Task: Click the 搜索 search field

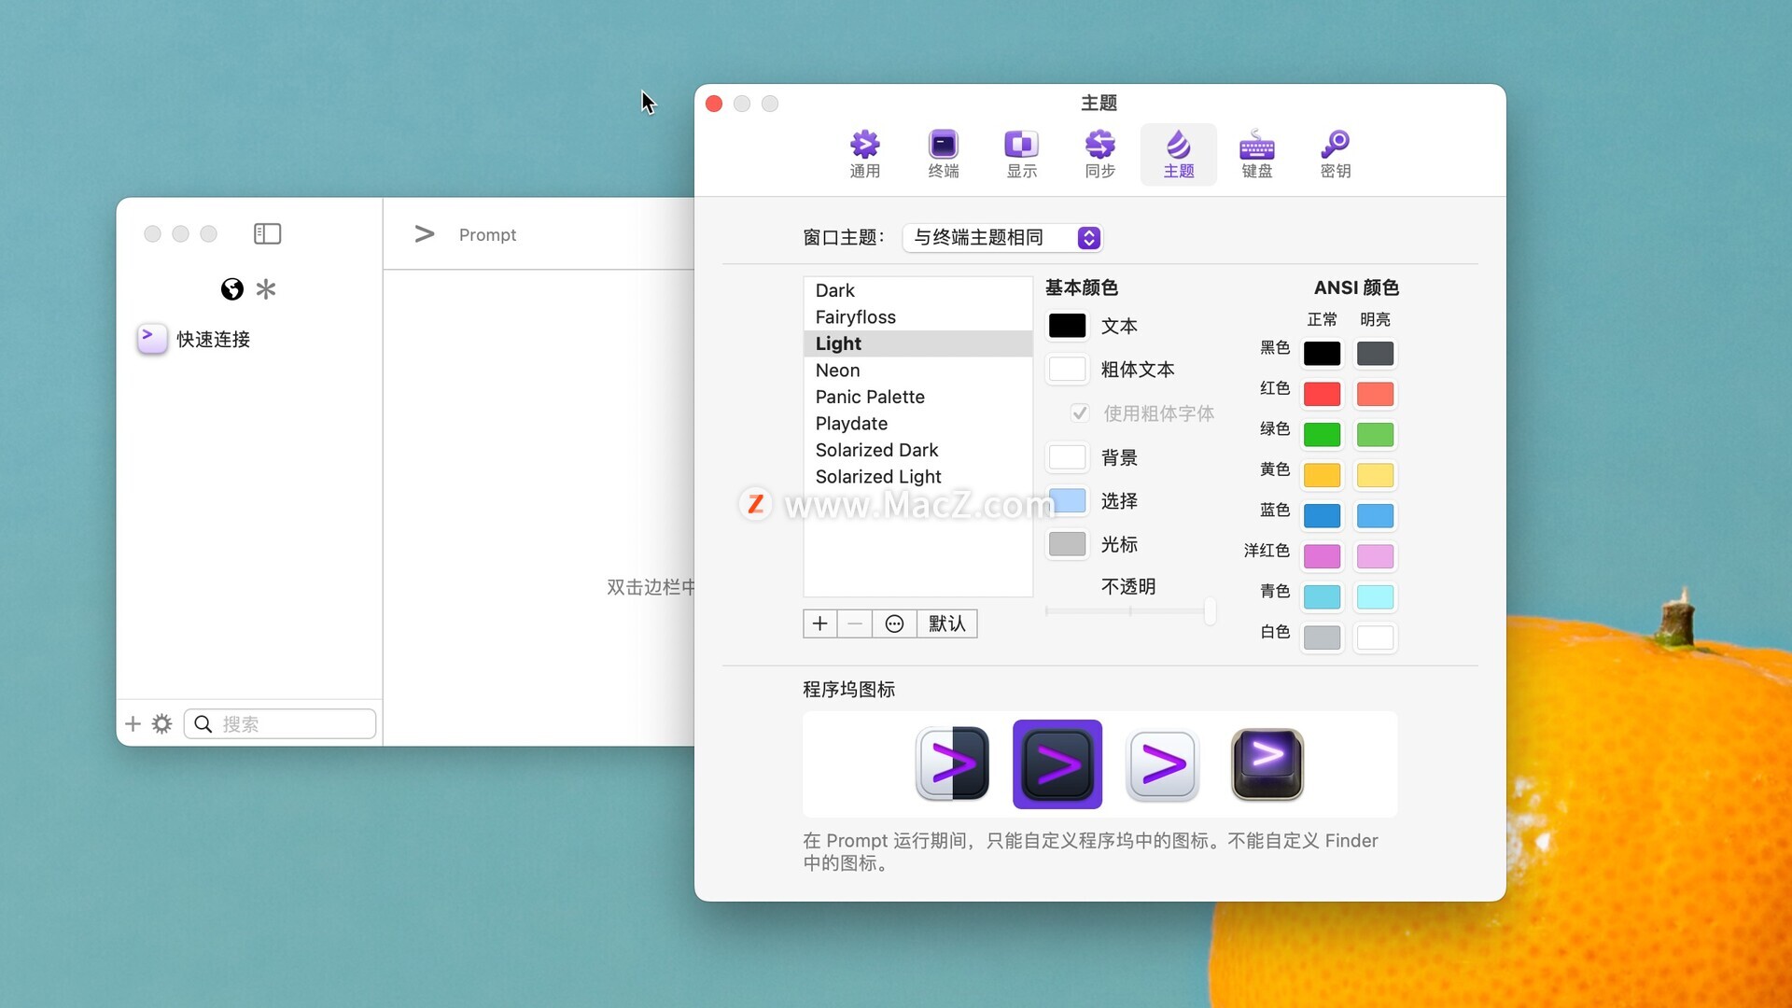Action: [x=289, y=724]
